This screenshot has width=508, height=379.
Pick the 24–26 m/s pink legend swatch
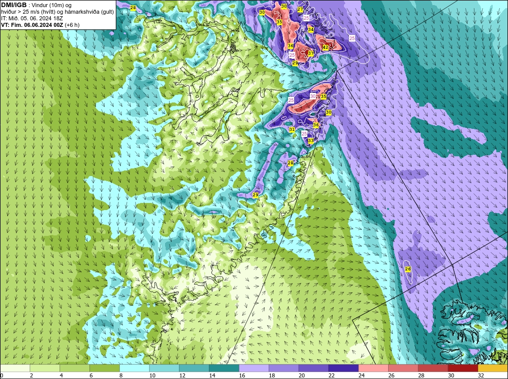(x=373, y=368)
